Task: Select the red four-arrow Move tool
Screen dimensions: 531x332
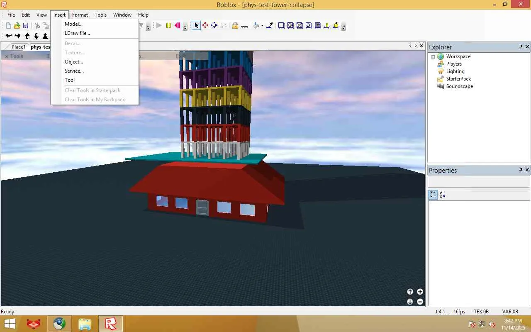Action: (205, 26)
